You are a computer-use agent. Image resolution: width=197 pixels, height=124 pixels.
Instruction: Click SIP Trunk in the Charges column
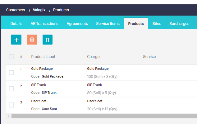click(x=94, y=85)
